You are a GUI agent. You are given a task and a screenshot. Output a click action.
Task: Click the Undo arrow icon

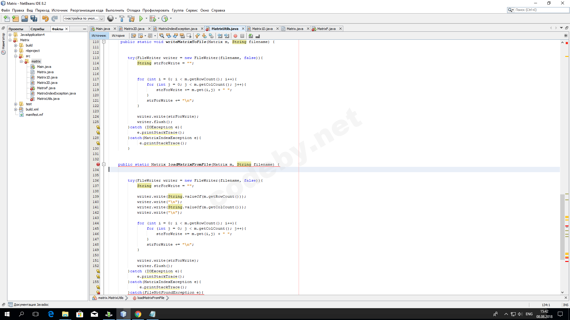tap(45, 19)
